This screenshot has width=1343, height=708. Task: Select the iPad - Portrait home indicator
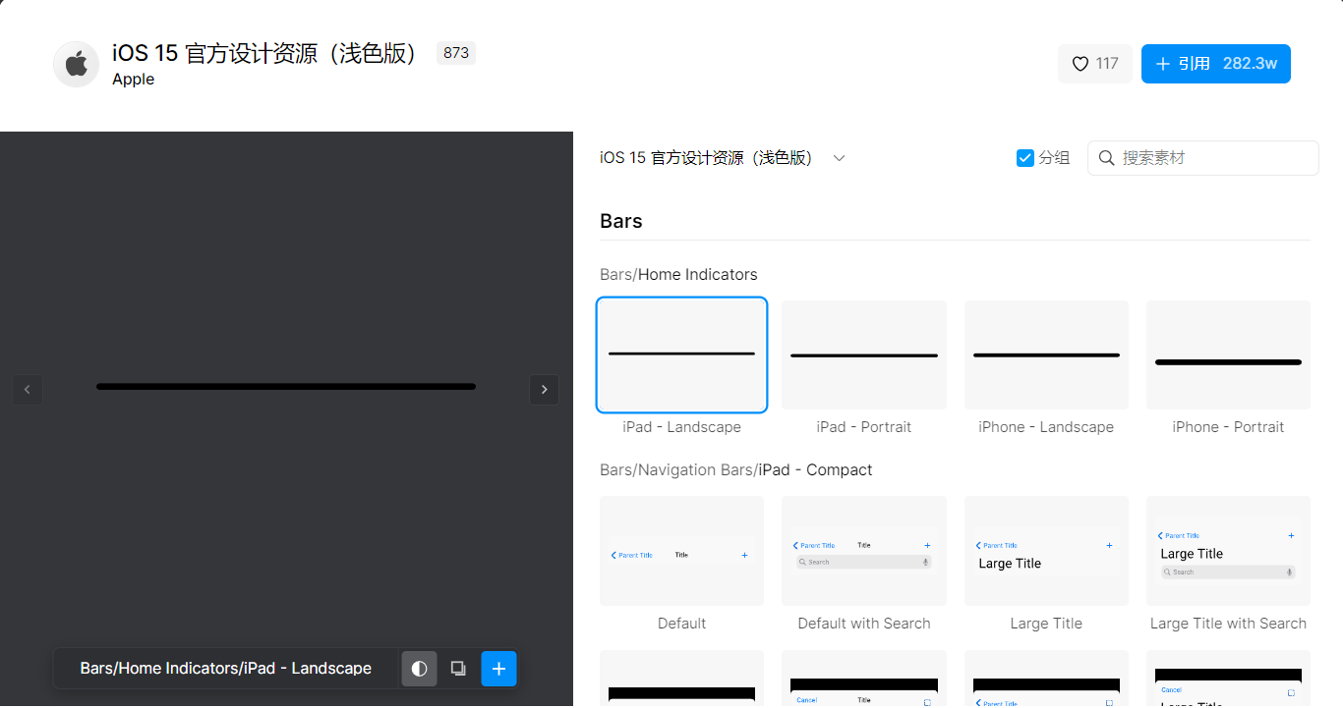point(864,354)
